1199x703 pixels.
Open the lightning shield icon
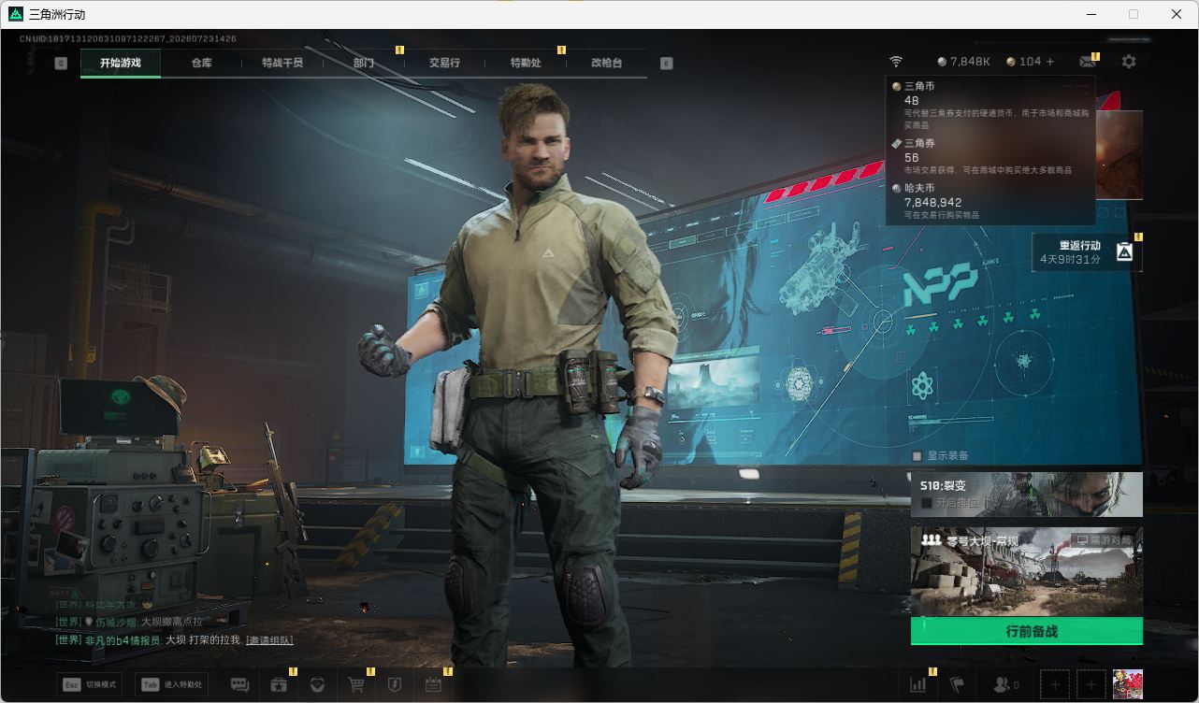[x=395, y=685]
